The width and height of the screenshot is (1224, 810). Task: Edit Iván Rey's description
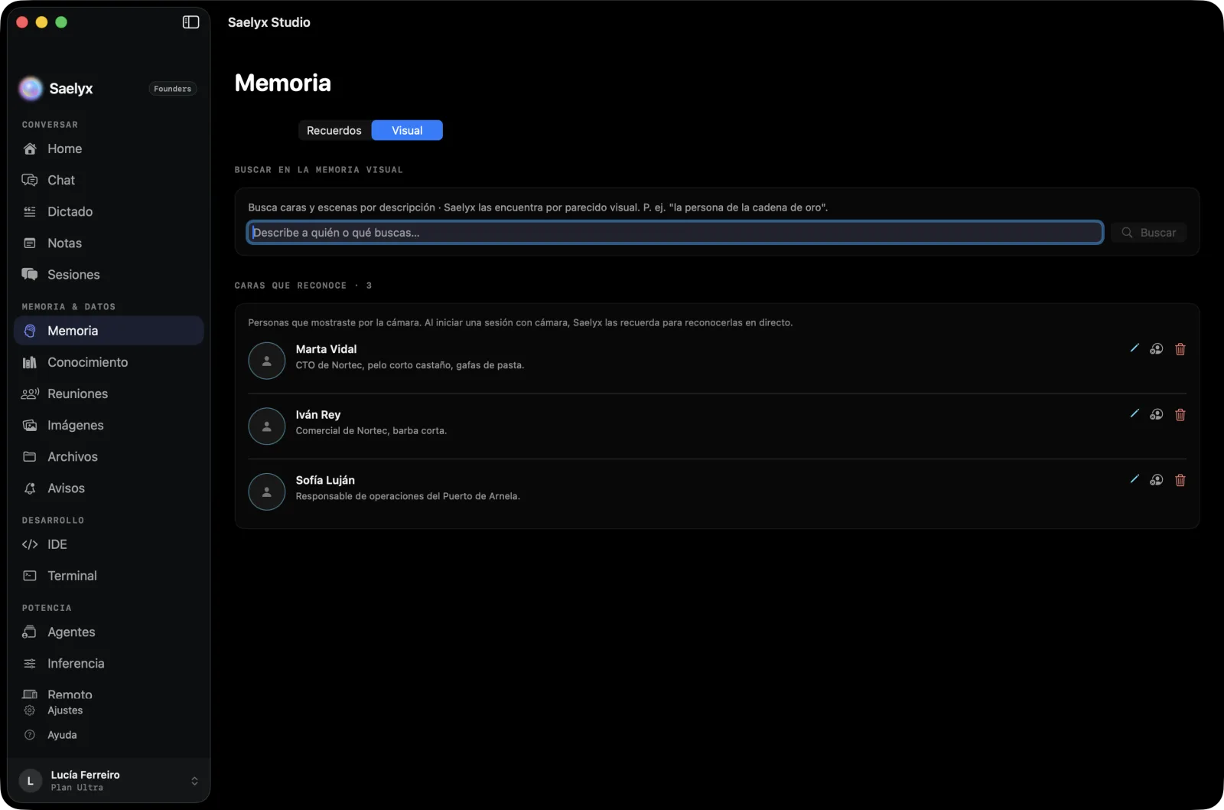[x=1134, y=414]
